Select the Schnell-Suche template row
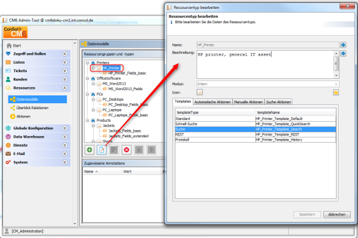 coord(256,124)
